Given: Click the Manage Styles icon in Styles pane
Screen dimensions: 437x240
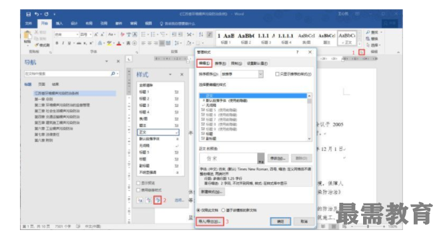Looking at the screenshot, I should (x=158, y=200).
